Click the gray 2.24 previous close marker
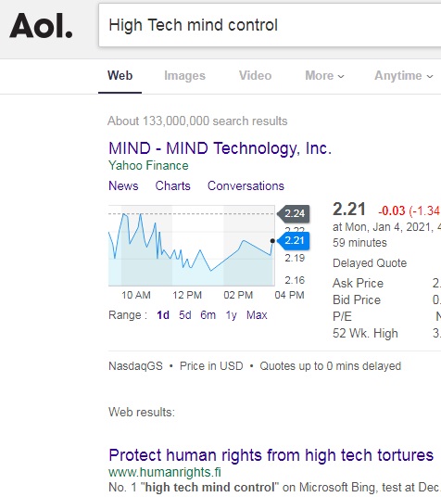 click(x=294, y=213)
